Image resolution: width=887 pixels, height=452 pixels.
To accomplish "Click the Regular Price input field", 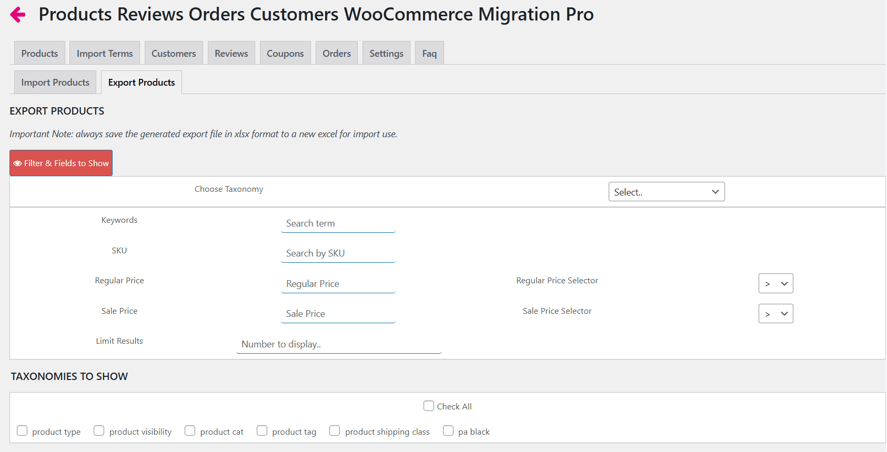I will click(338, 284).
